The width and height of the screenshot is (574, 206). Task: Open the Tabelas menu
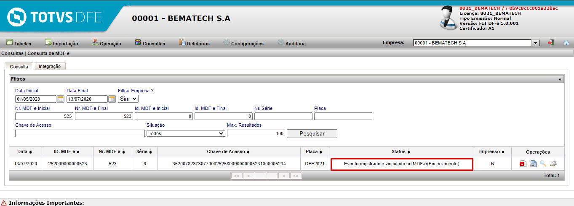pyautogui.click(x=19, y=43)
